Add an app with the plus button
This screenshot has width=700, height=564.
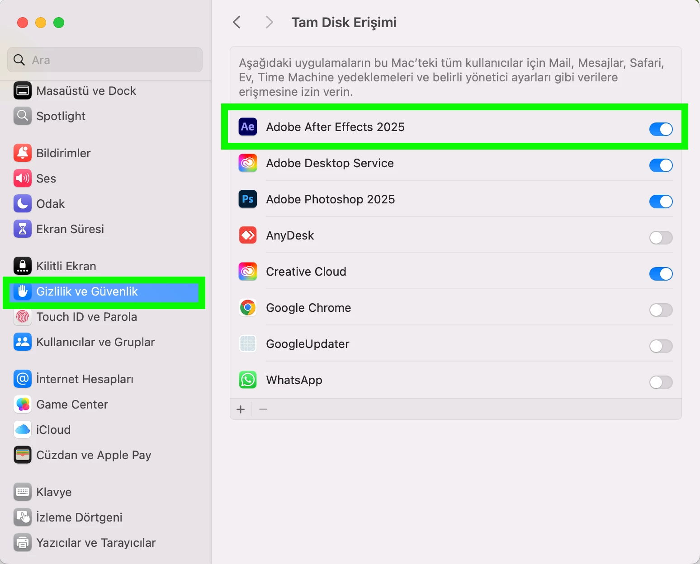click(x=241, y=409)
